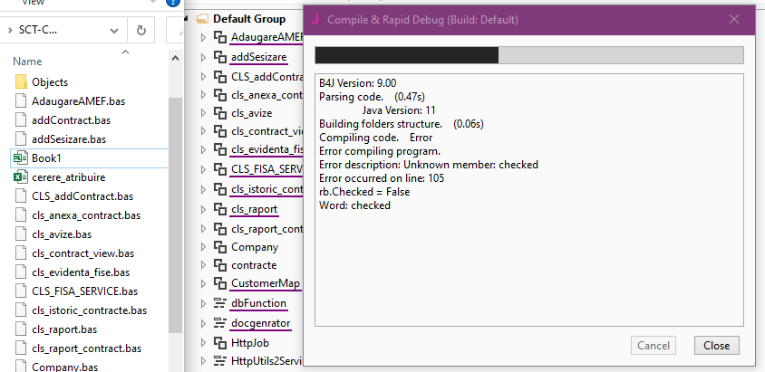The image size is (765, 372).
Task: Click the cerere_atribuire Excel file icon
Action: click(20, 177)
